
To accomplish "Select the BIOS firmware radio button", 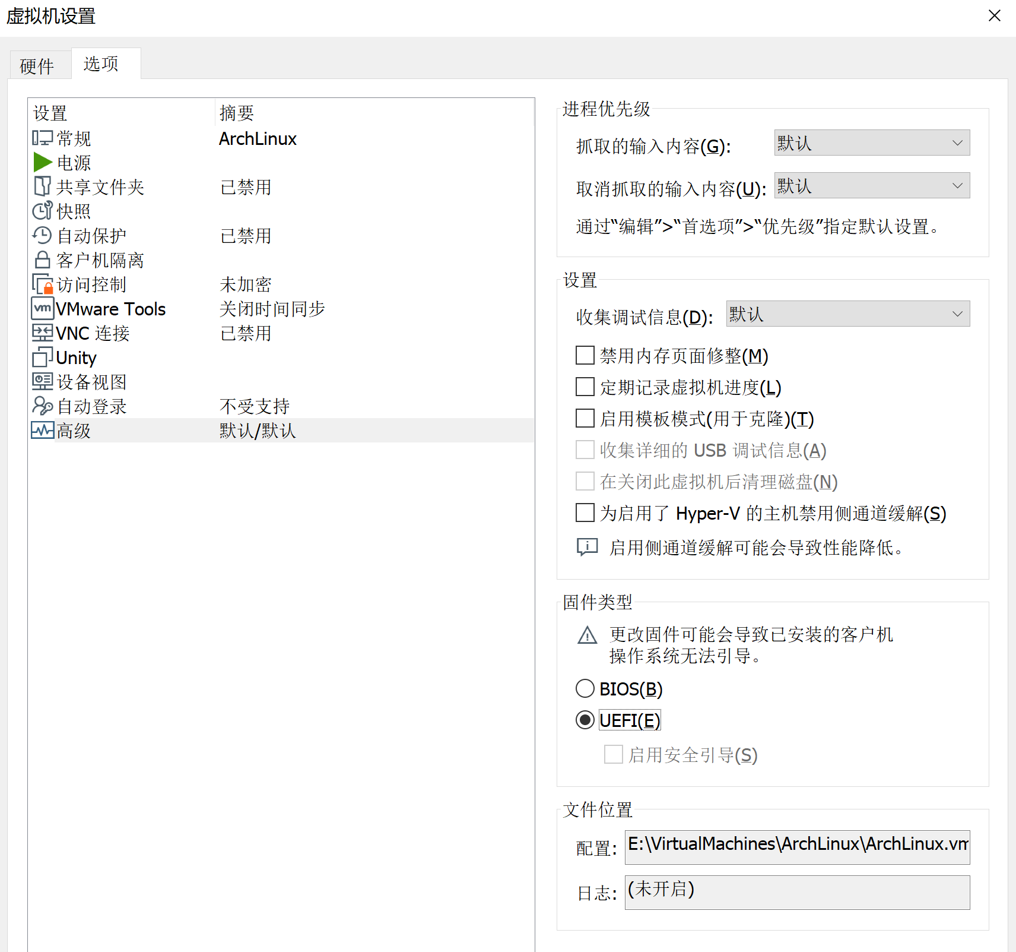I will tap(585, 688).
